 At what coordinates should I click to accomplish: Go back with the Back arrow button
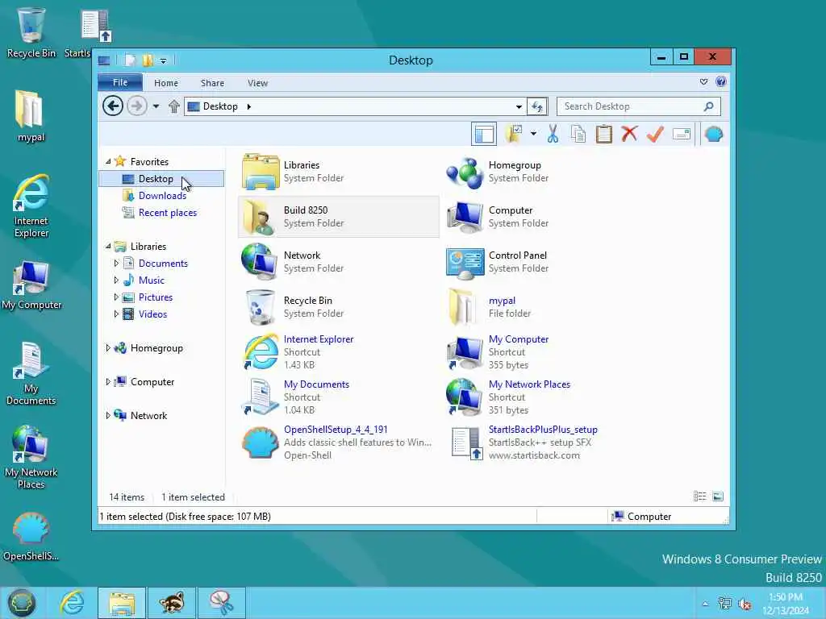click(113, 106)
